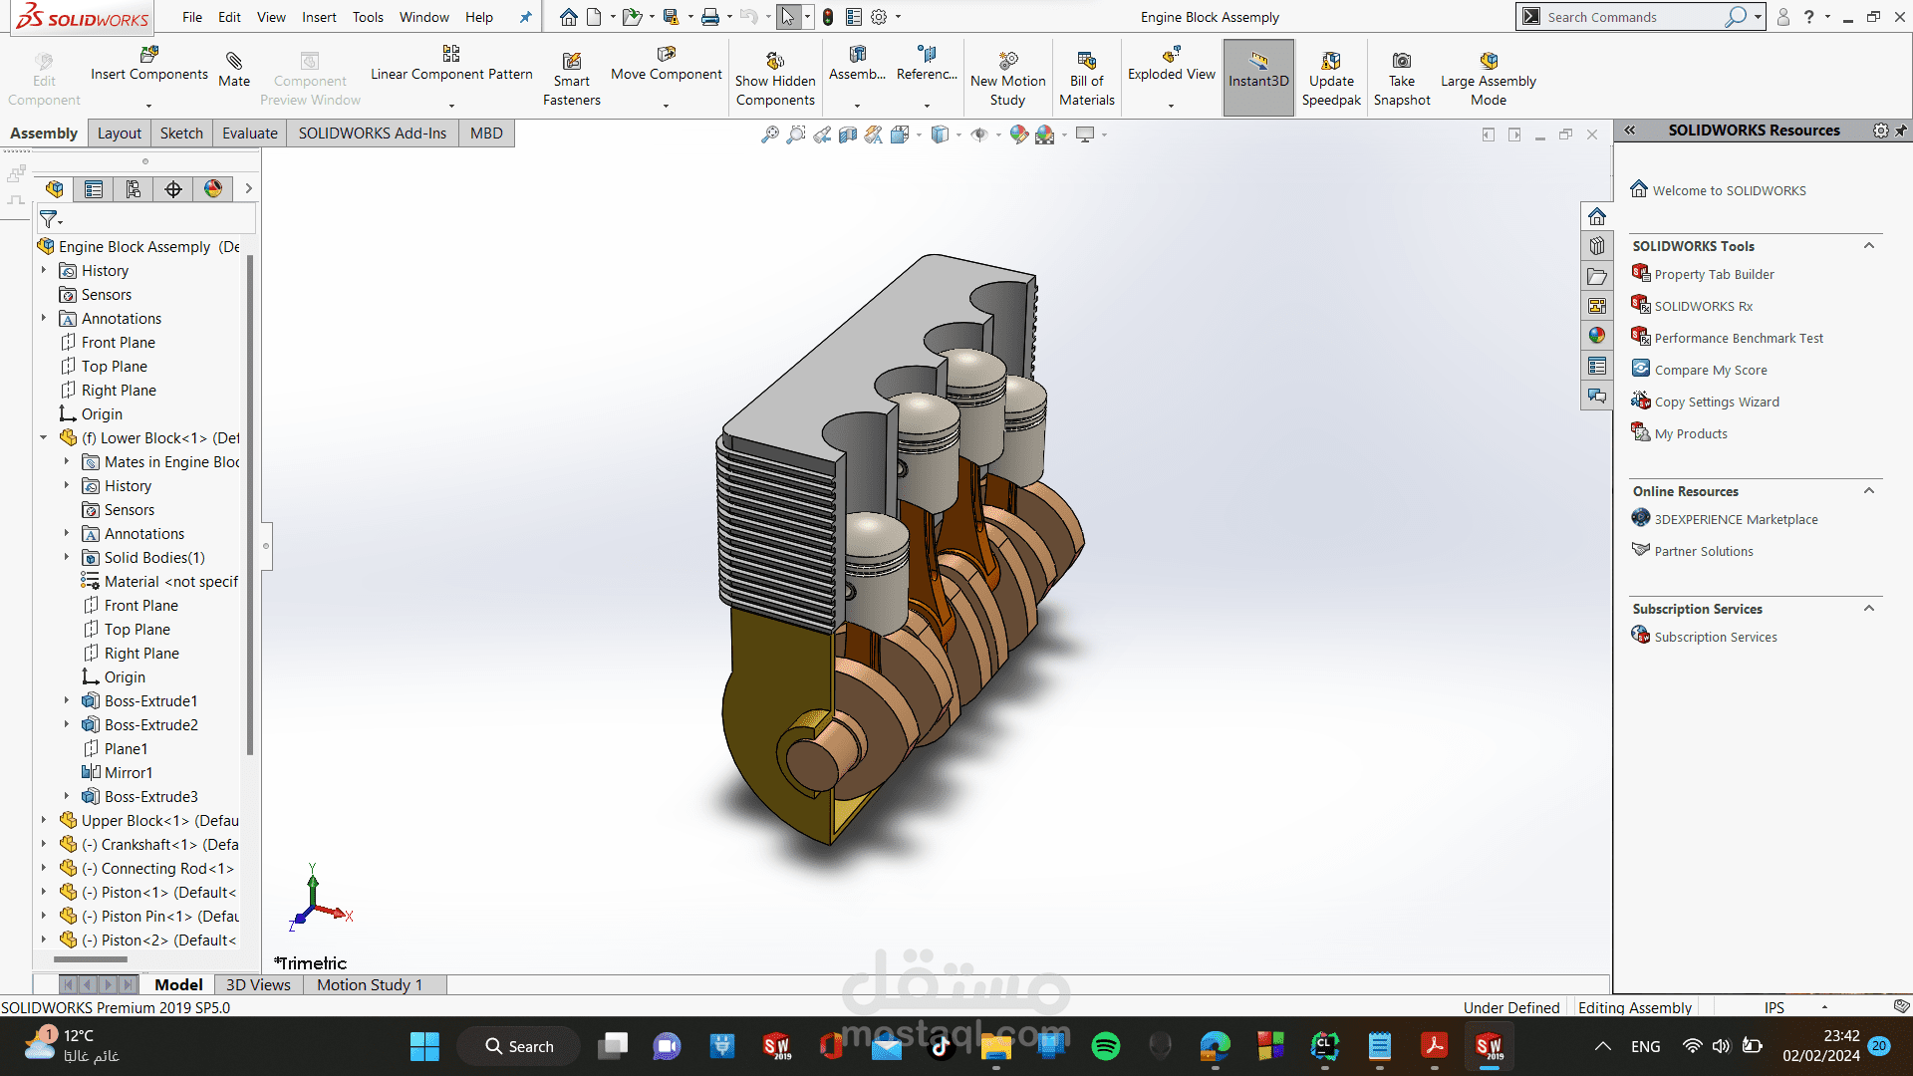Open the File Explorer task pane tab
1913x1076 pixels.
pyautogui.click(x=1597, y=276)
